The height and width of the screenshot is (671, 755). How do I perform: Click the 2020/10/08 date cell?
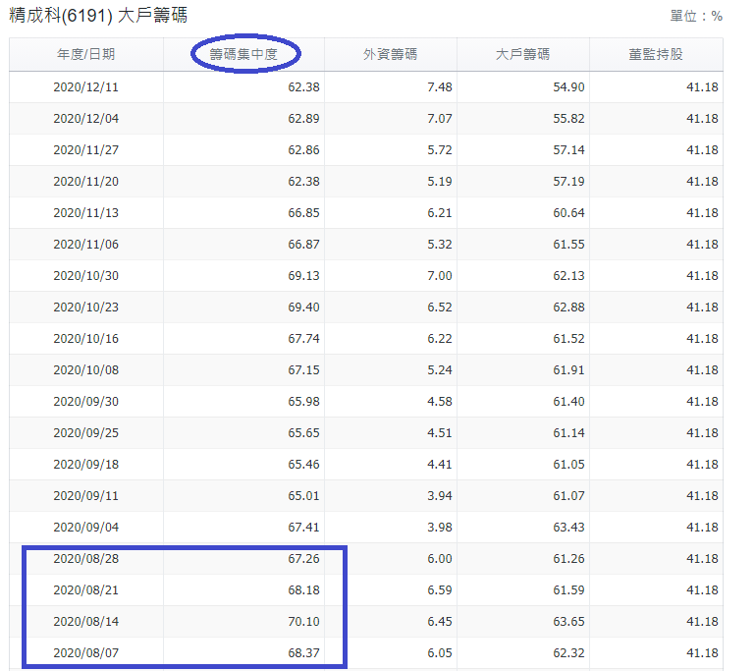(86, 370)
